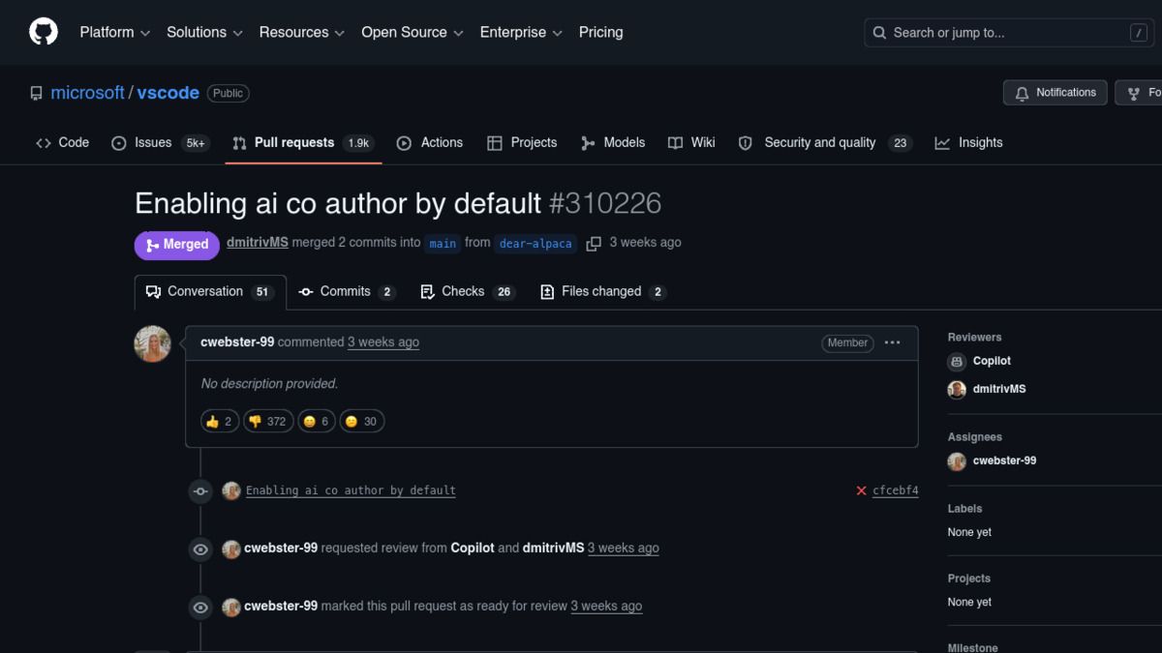Click dmitrivMS reviewer in sidebar
Viewport: 1162px width, 653px height.
point(999,389)
